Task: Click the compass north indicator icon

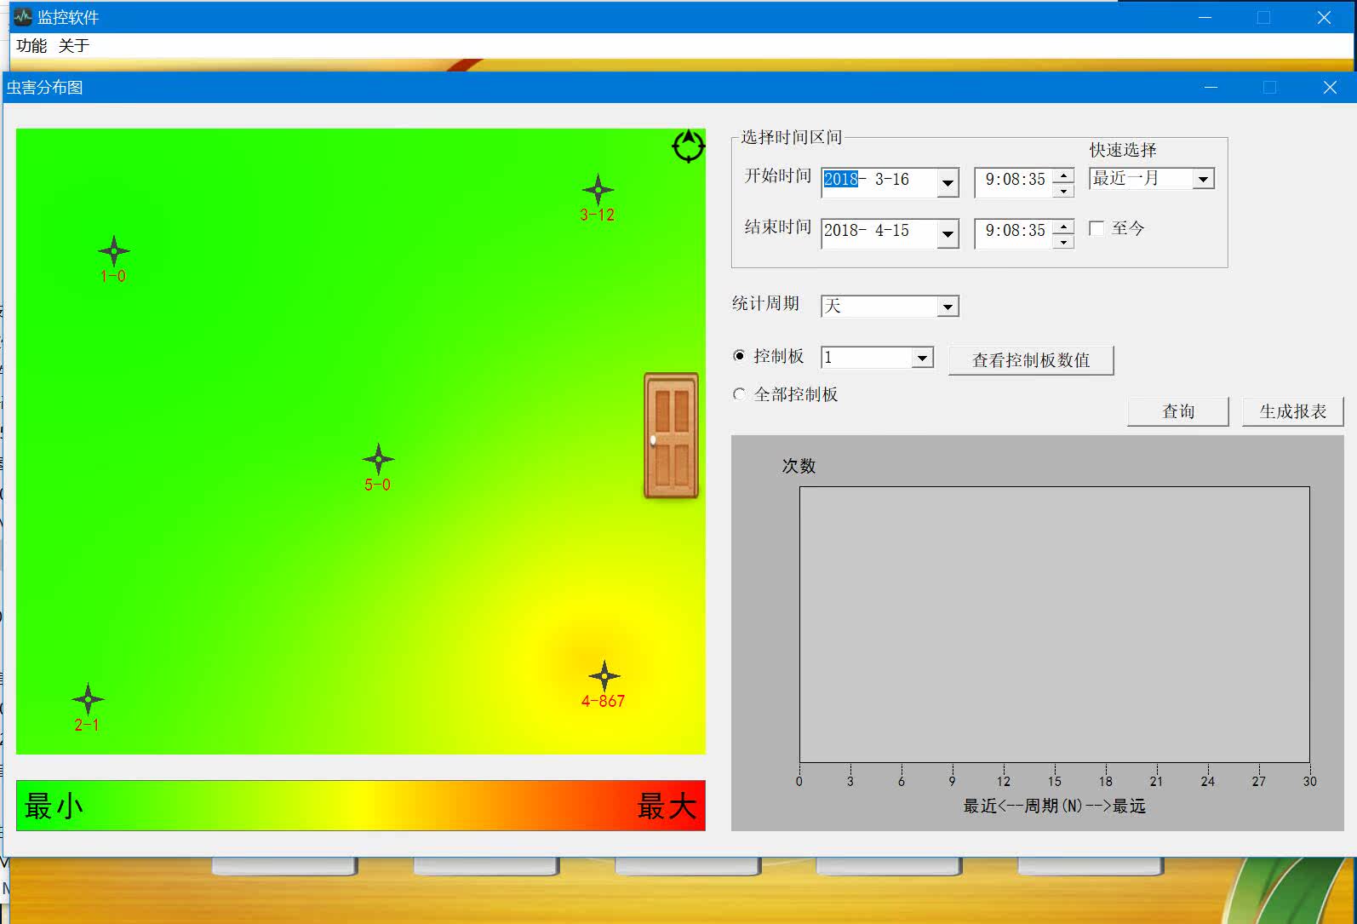Action: coord(688,146)
